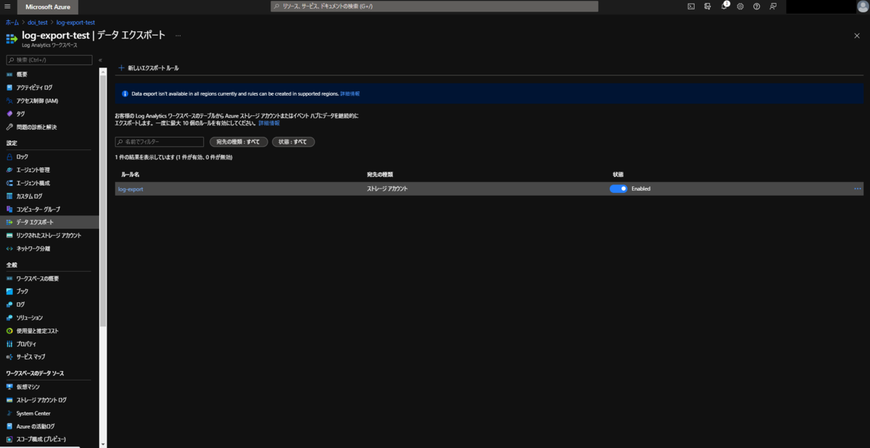Open 問題の診断と解決 in the sidebar
870x448 pixels.
[x=36, y=127]
